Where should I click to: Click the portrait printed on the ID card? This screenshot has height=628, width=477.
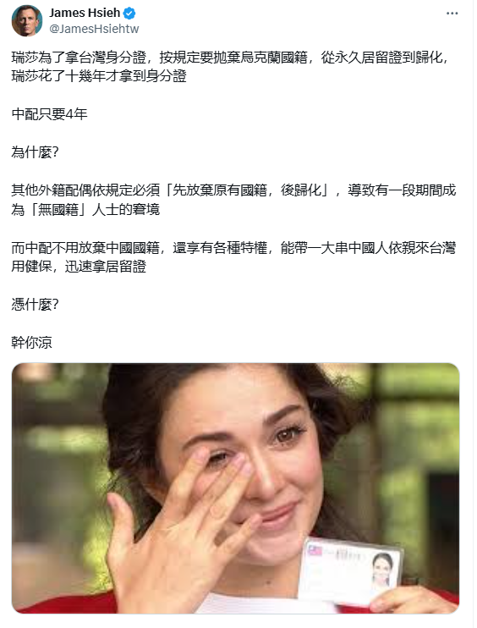coord(381,570)
